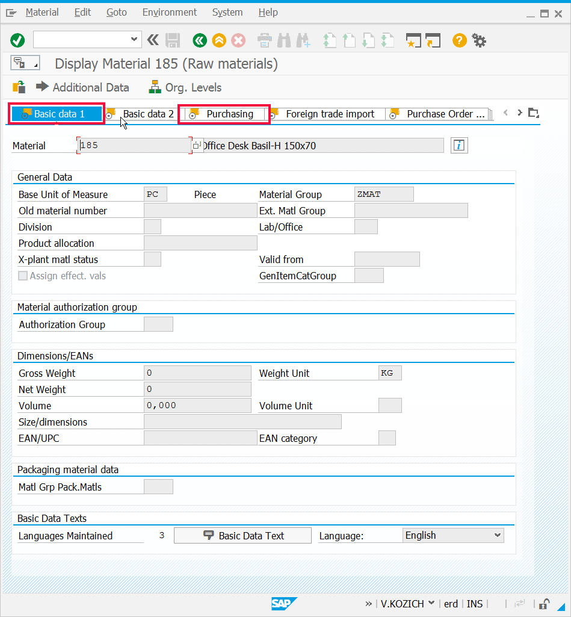This screenshot has height=617, width=571.
Task: Open the tab list icon
Action: [x=533, y=113]
